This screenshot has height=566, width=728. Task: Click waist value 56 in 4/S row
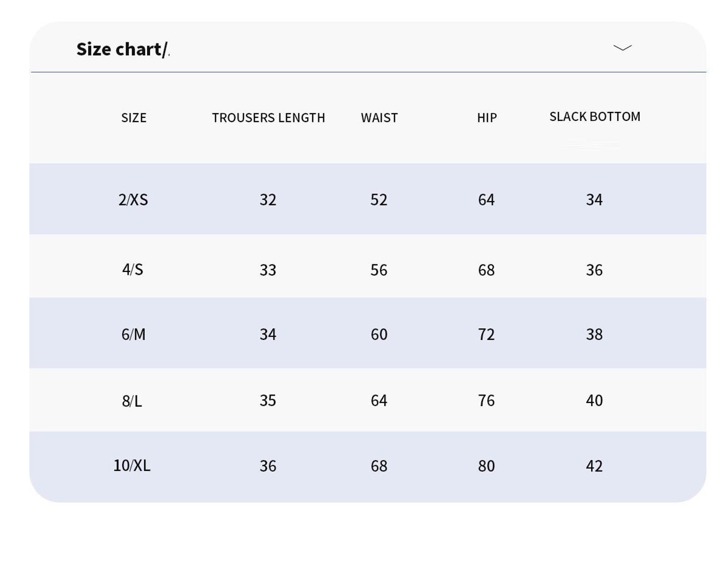[379, 270]
